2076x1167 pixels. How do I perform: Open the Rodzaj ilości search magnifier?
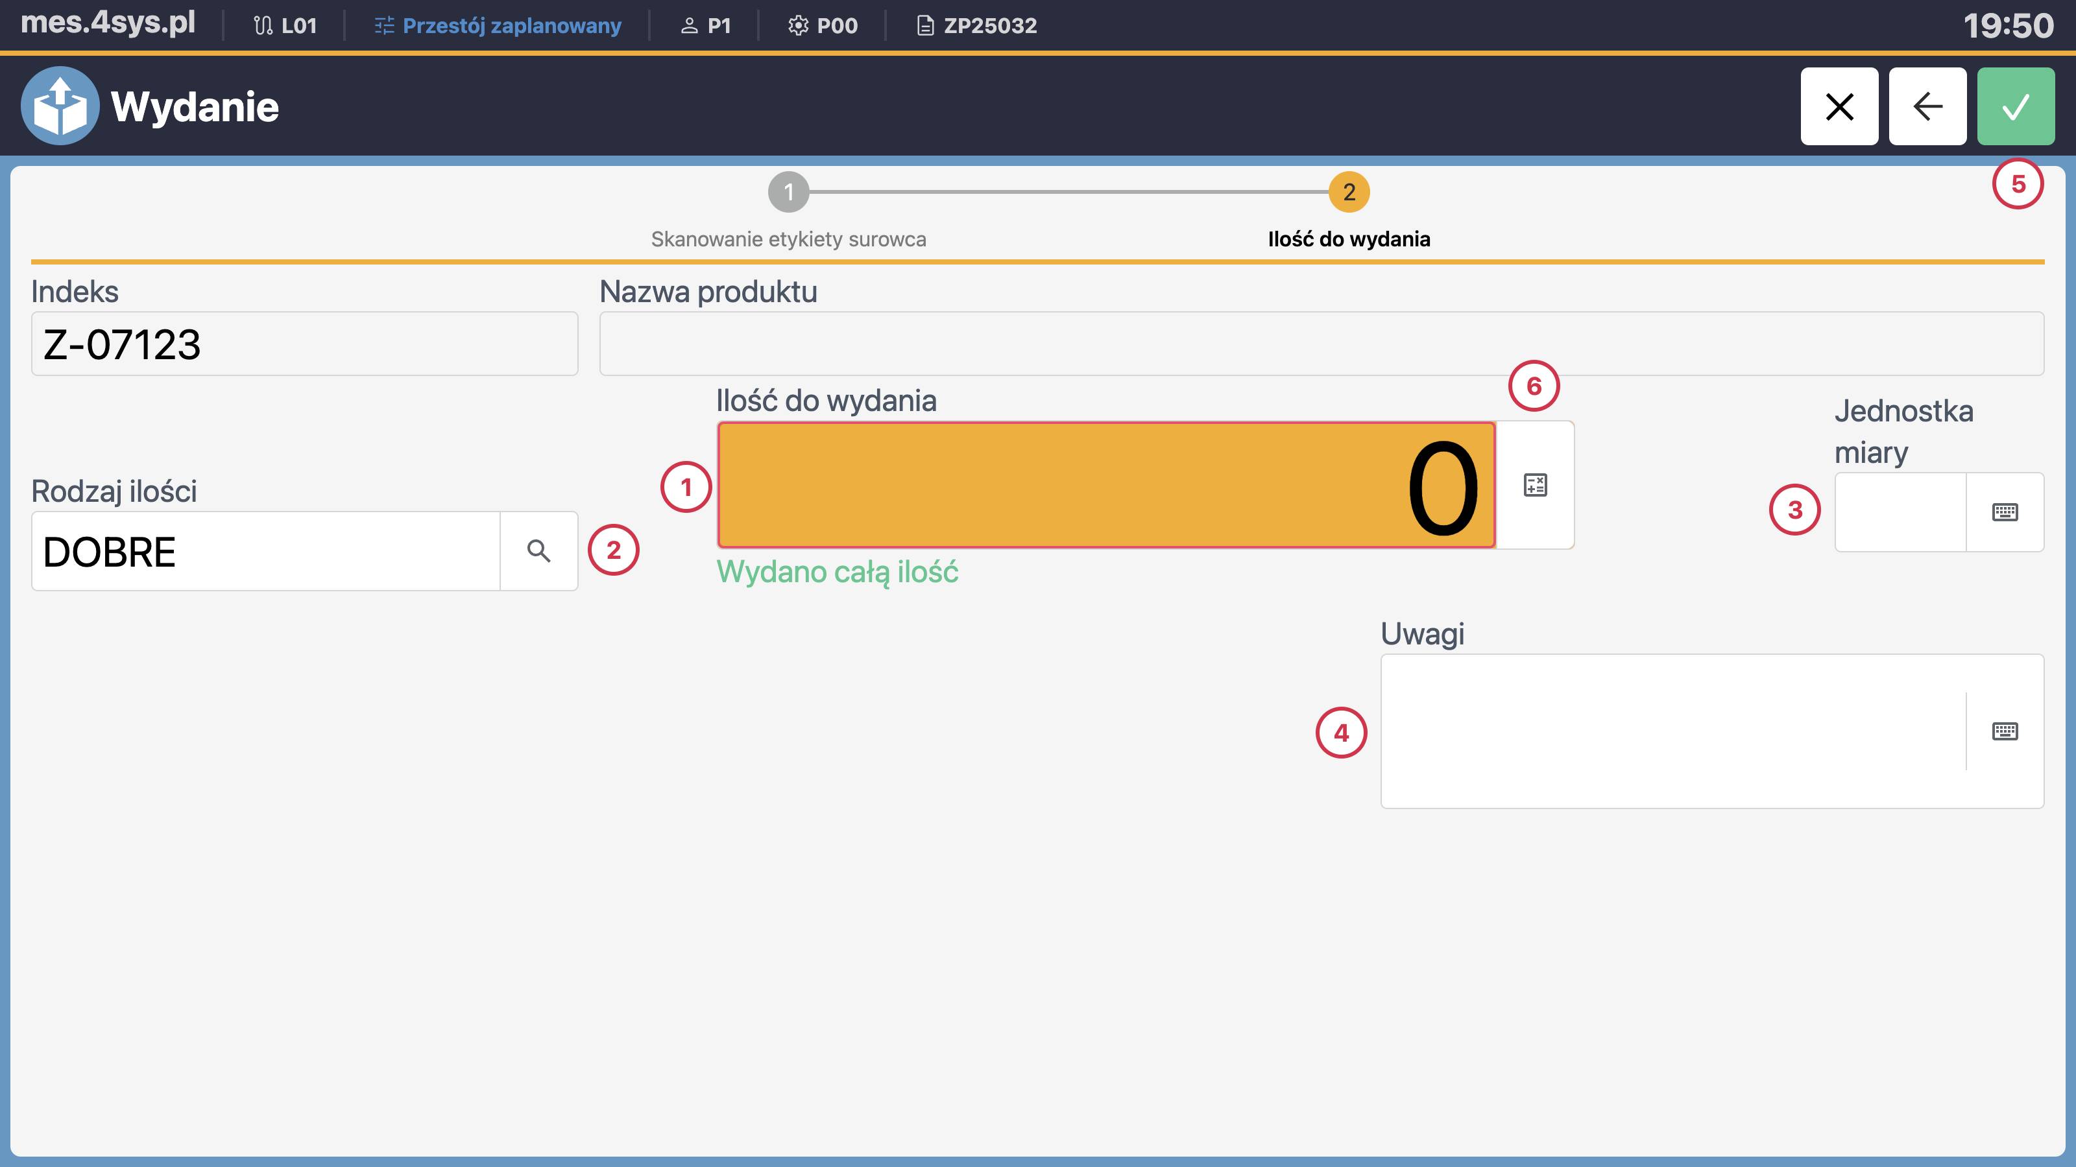pos(538,551)
